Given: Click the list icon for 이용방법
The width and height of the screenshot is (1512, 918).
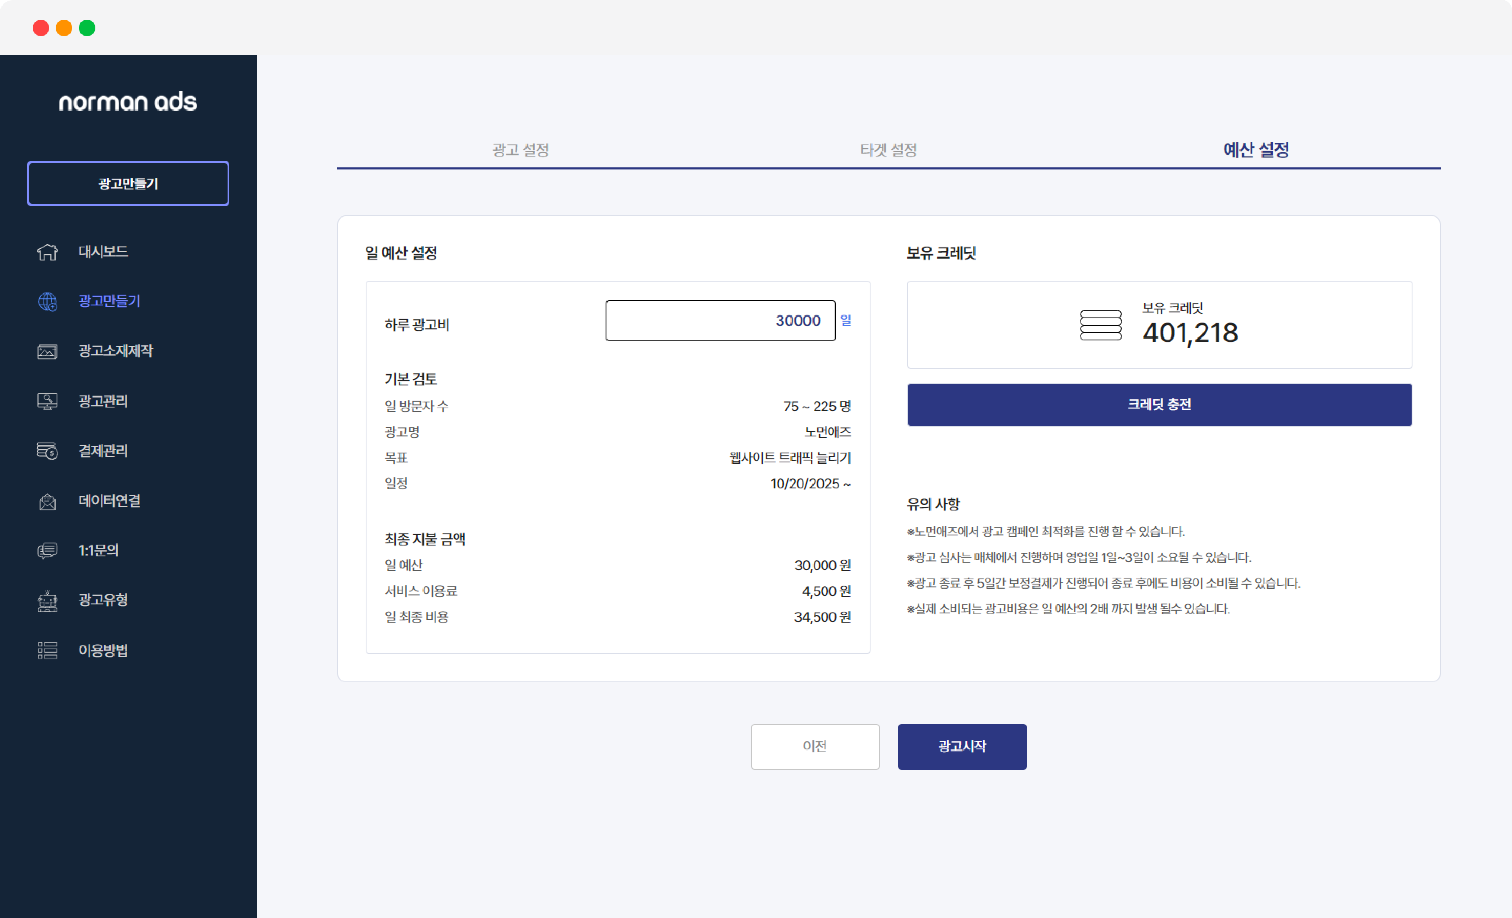Looking at the screenshot, I should point(47,650).
